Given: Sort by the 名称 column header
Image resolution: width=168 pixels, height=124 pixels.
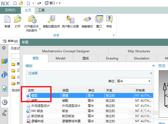Looking at the screenshot, I should (44, 90).
